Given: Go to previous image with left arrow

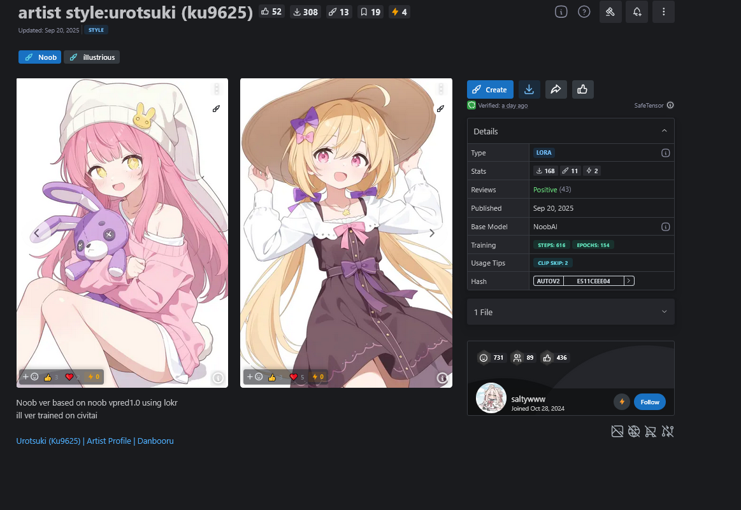Looking at the screenshot, I should (x=37, y=233).
